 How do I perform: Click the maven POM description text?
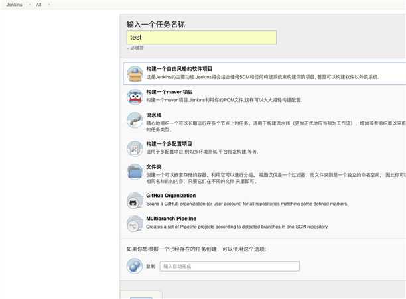point(224,100)
